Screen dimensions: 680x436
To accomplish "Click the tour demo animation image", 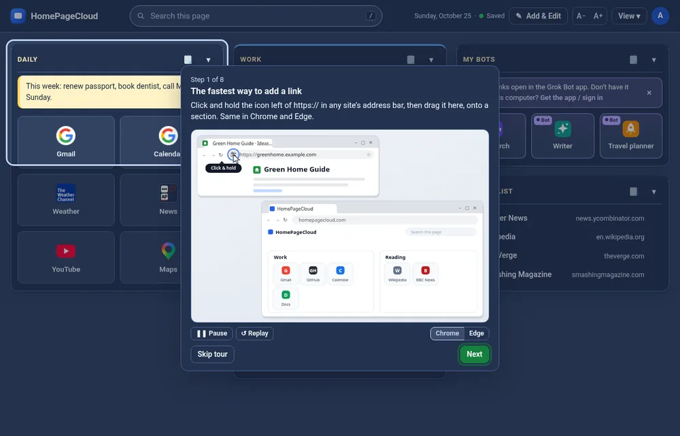I will click(x=339, y=226).
